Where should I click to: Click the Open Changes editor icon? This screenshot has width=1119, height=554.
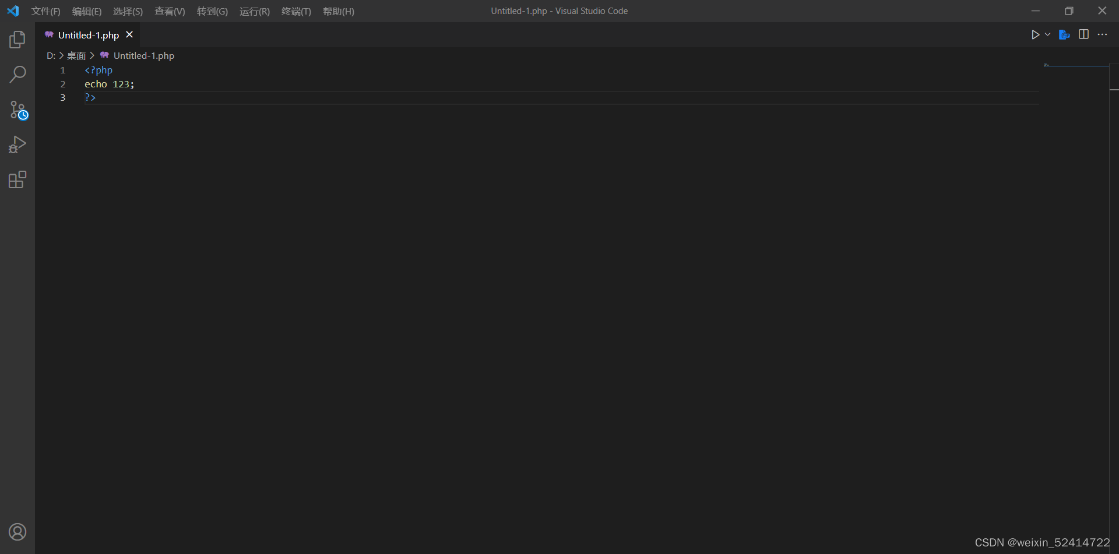1064,34
